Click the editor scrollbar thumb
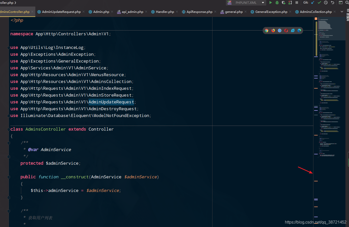 (x=316, y=39)
